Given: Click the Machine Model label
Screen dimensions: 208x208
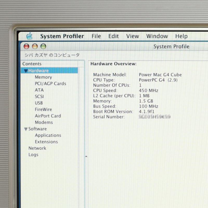Looking at the screenshot, I should (x=110, y=75).
